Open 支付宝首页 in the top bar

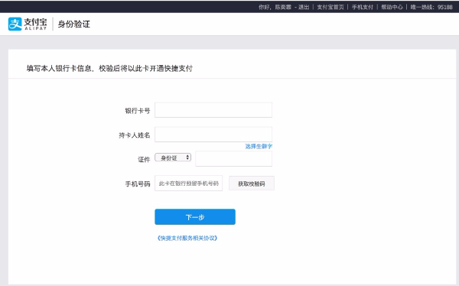(330, 7)
